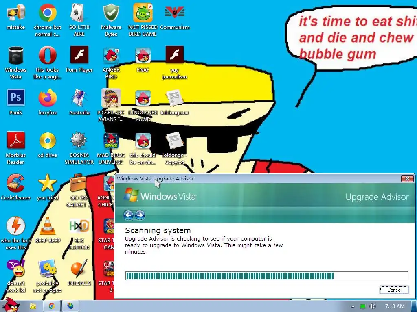This screenshot has width=417, height=312.
Task: Open the 'Australia' spider solitaire icon
Action: 79,97
